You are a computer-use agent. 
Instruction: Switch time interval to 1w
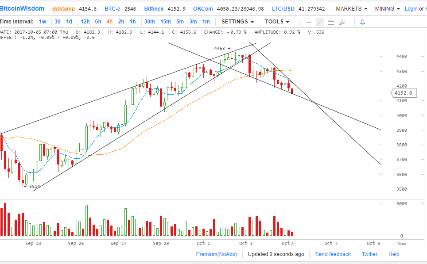click(x=43, y=22)
